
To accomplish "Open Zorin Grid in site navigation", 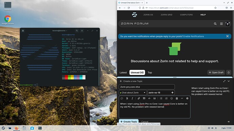I will (167, 15).
